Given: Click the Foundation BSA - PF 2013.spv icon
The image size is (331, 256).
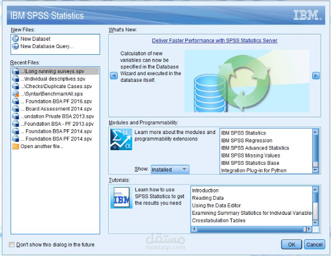Looking at the screenshot, I should [x=16, y=124].
